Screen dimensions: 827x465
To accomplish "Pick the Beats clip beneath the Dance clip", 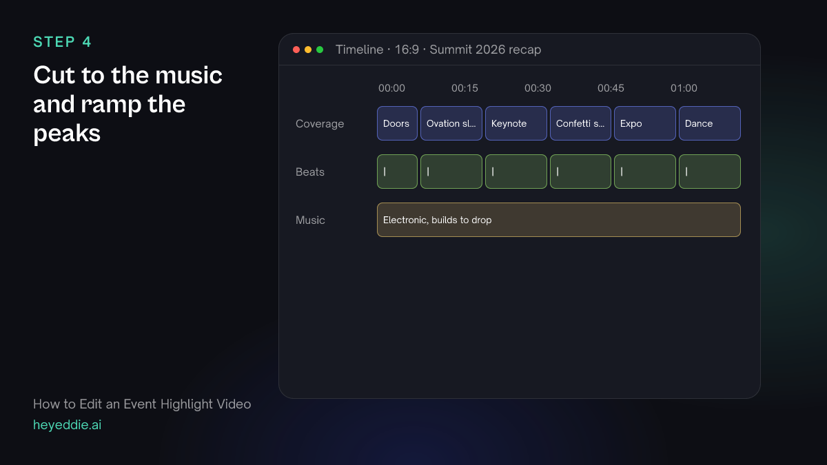I will (x=710, y=172).
